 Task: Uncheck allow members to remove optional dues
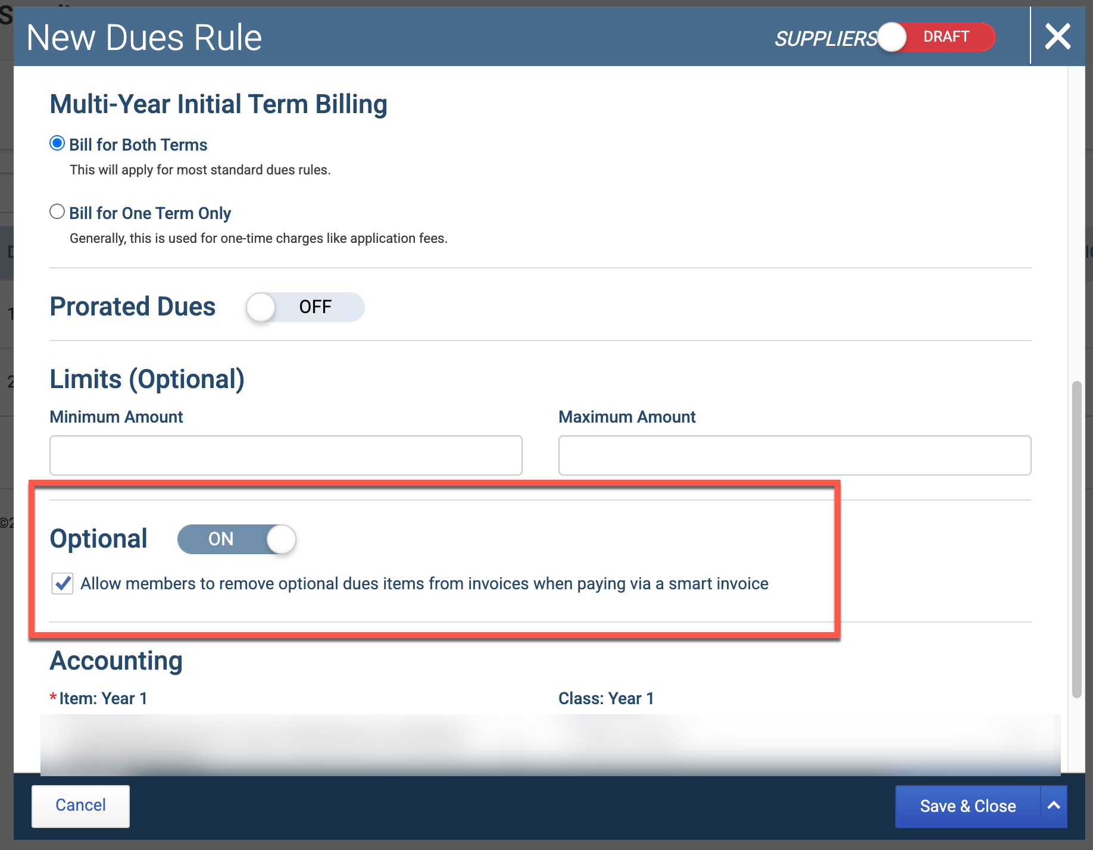[x=63, y=583]
